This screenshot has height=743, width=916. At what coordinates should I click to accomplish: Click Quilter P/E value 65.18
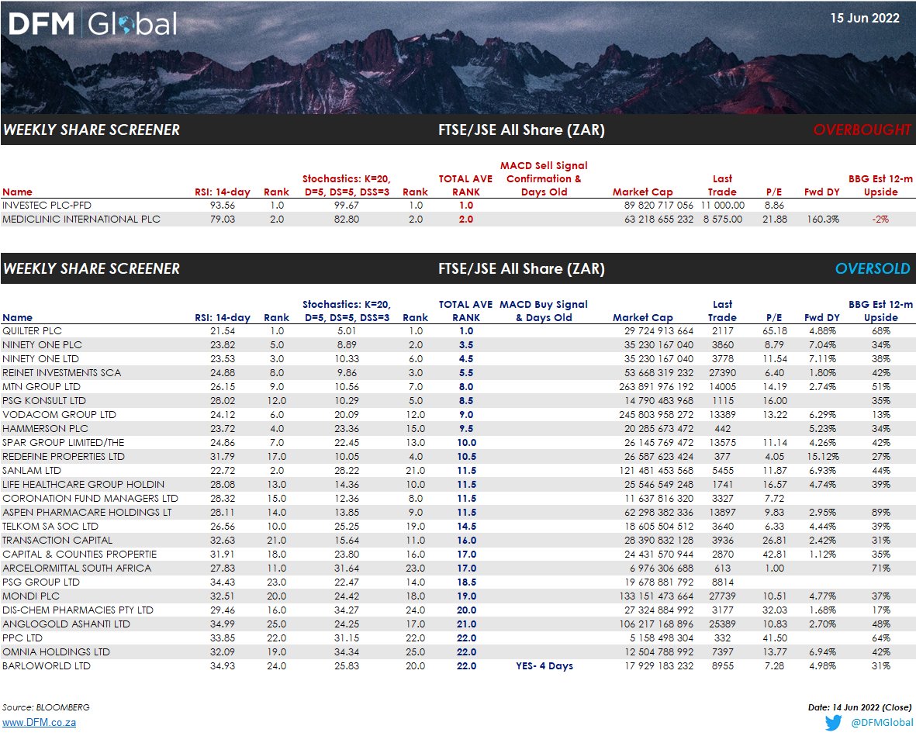[775, 331]
